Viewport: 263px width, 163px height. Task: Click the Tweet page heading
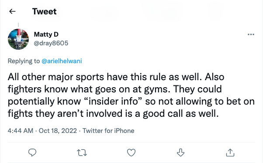45,11
